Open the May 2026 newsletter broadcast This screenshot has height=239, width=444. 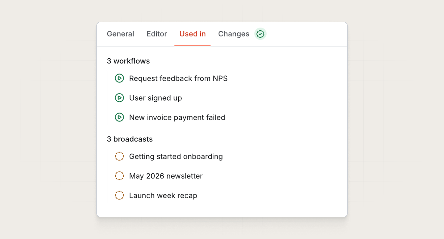(x=166, y=176)
